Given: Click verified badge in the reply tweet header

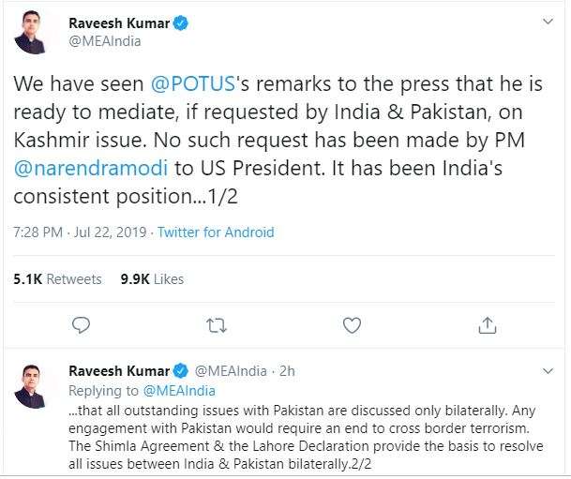Looking at the screenshot, I should [x=180, y=371].
